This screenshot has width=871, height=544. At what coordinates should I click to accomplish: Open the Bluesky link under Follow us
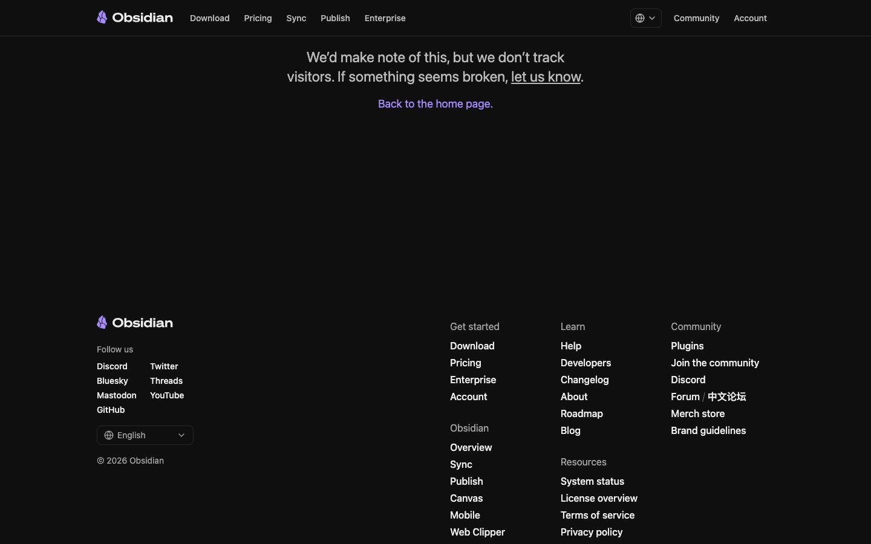pyautogui.click(x=113, y=381)
